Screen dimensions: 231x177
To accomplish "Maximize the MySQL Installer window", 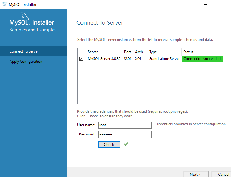I will click(x=219, y=4).
